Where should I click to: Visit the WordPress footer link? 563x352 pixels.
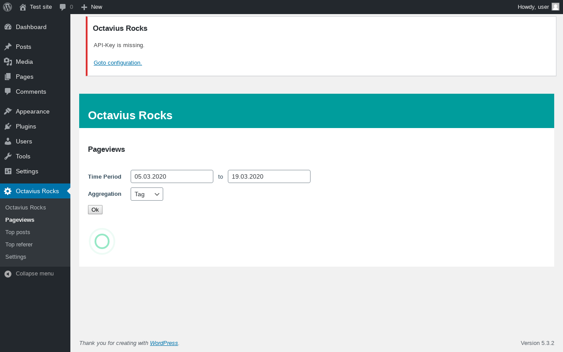pos(164,343)
